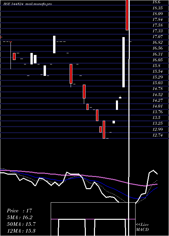Click the 17.07 price axis label

[158, 37]
